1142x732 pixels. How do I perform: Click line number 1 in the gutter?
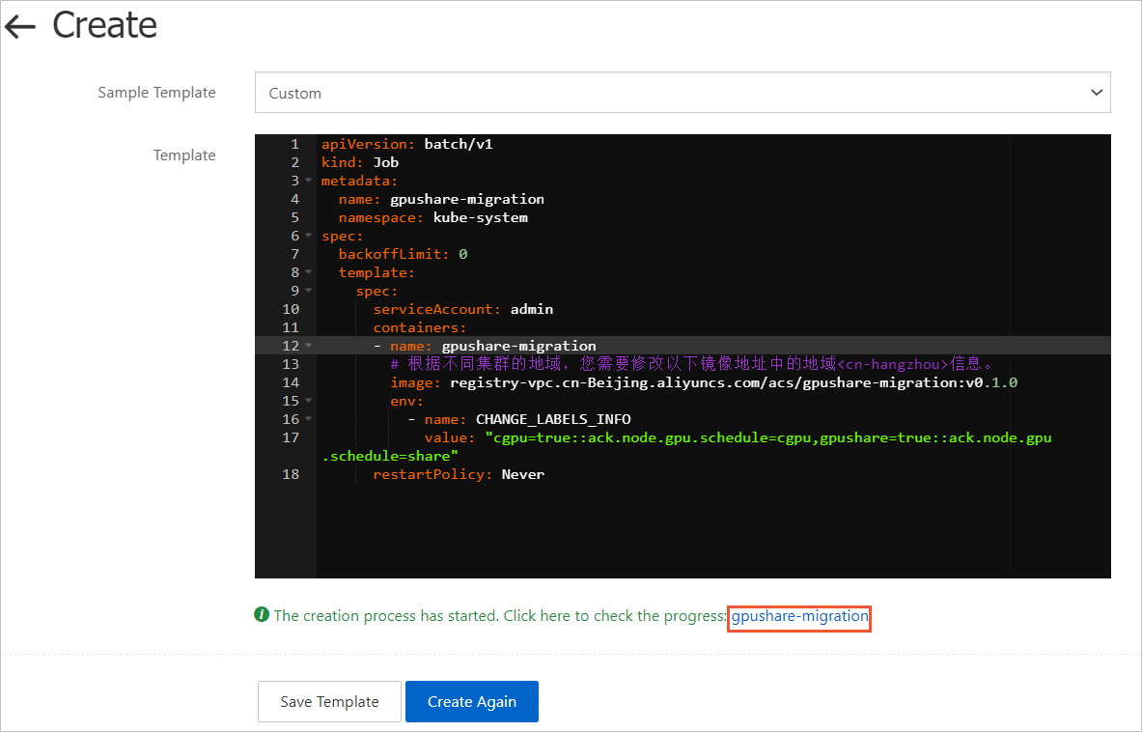[x=295, y=144]
